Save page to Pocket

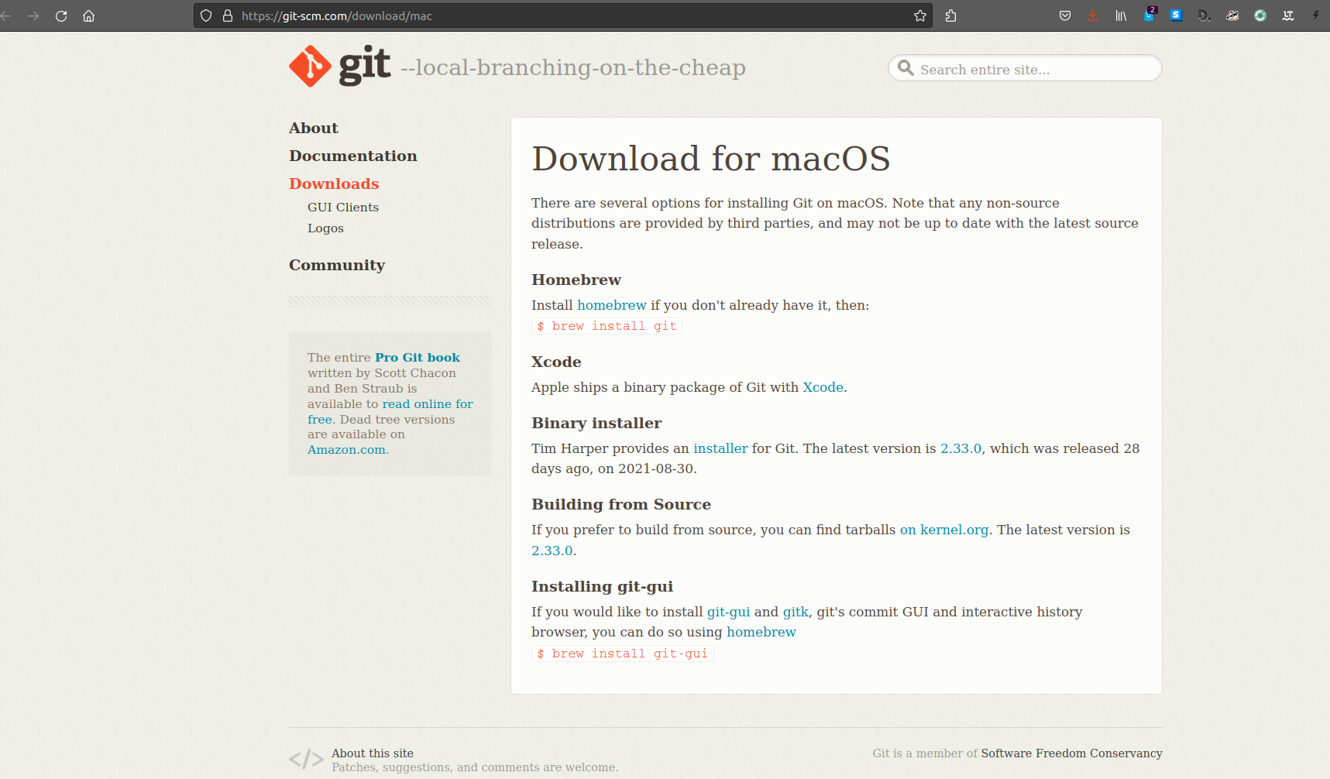pyautogui.click(x=1065, y=15)
